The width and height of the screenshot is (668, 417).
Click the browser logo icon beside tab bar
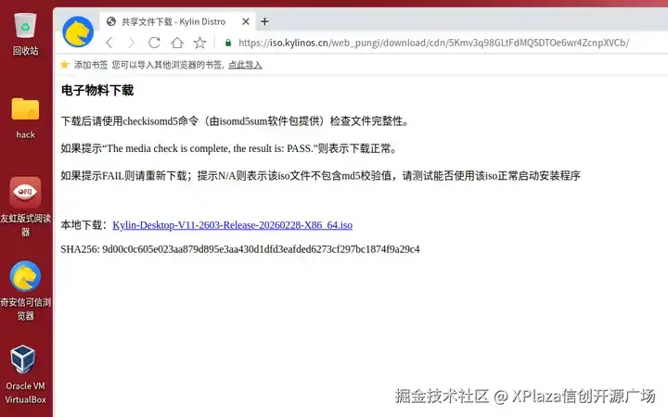[78, 32]
